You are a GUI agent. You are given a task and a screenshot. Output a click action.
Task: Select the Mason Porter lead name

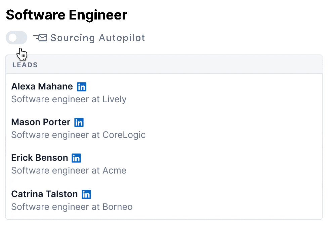tap(41, 122)
